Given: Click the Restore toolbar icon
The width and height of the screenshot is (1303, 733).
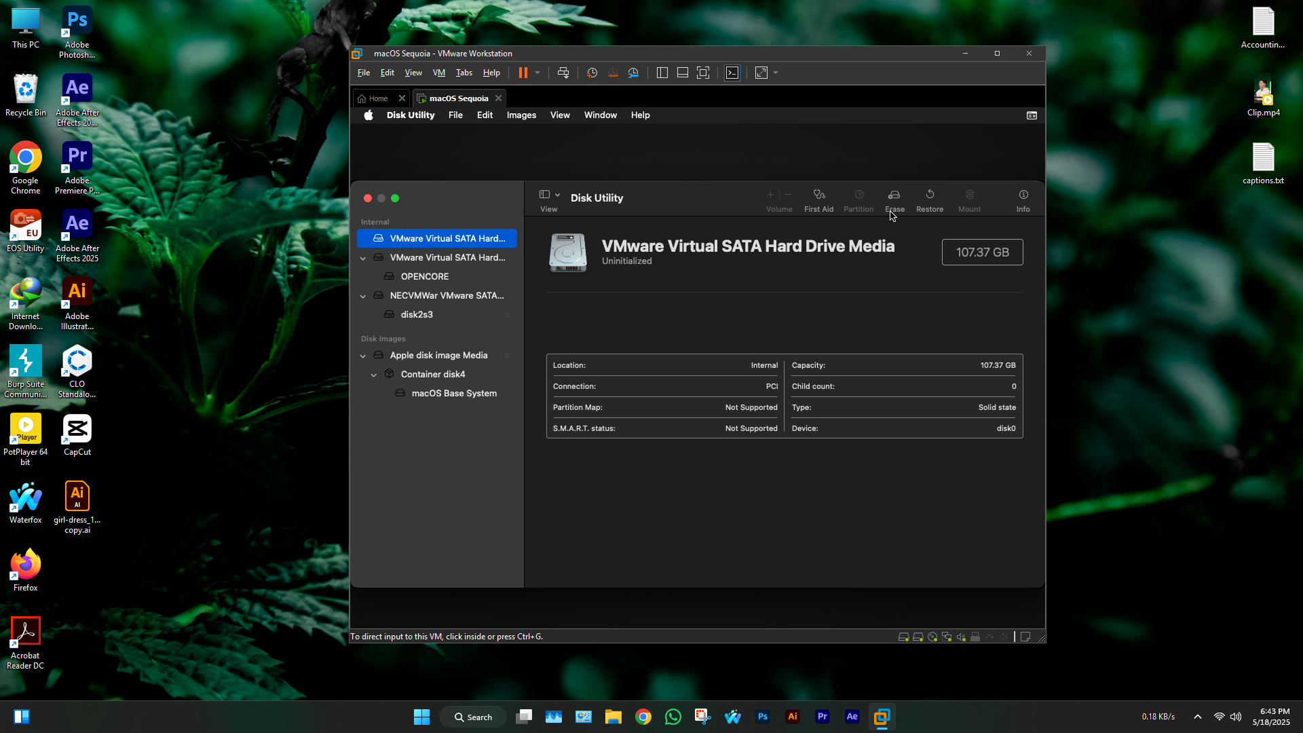Looking at the screenshot, I should tap(930, 195).
